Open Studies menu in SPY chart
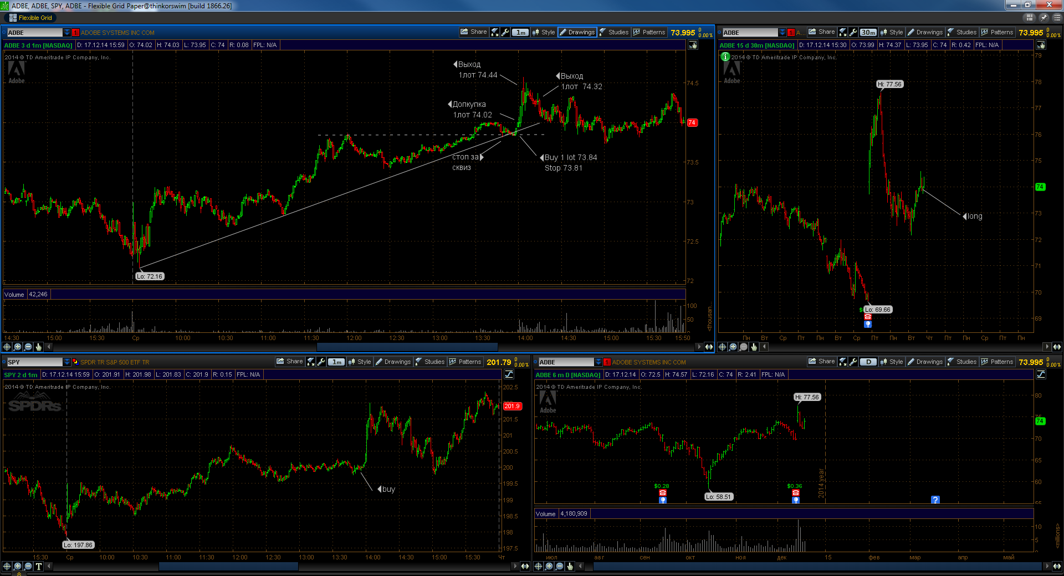1064x576 pixels. [x=429, y=362]
